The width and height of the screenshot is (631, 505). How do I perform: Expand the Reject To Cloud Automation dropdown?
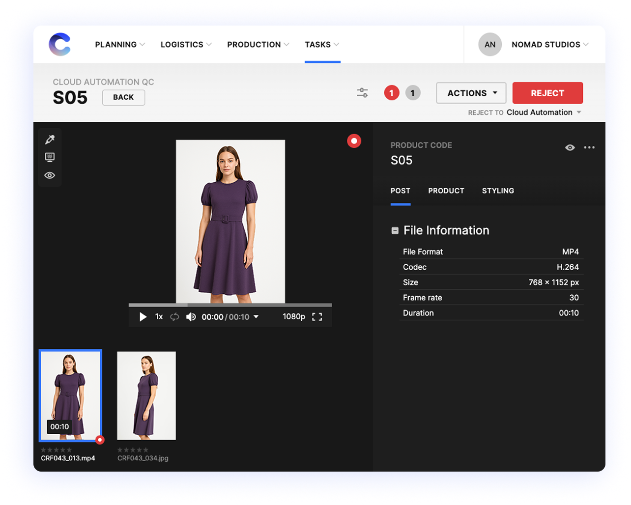[544, 112]
